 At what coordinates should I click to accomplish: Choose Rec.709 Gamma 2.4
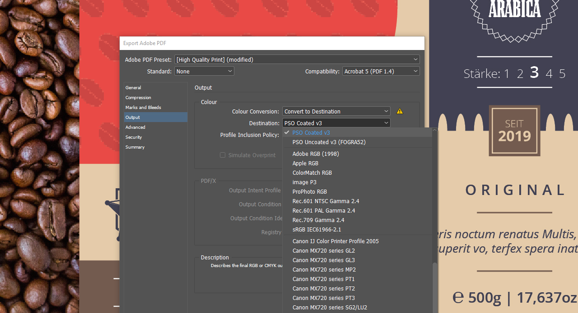(x=357, y=220)
